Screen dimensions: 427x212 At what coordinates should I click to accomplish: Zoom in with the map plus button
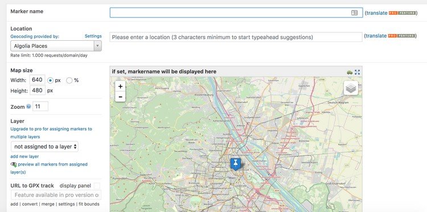pos(120,86)
